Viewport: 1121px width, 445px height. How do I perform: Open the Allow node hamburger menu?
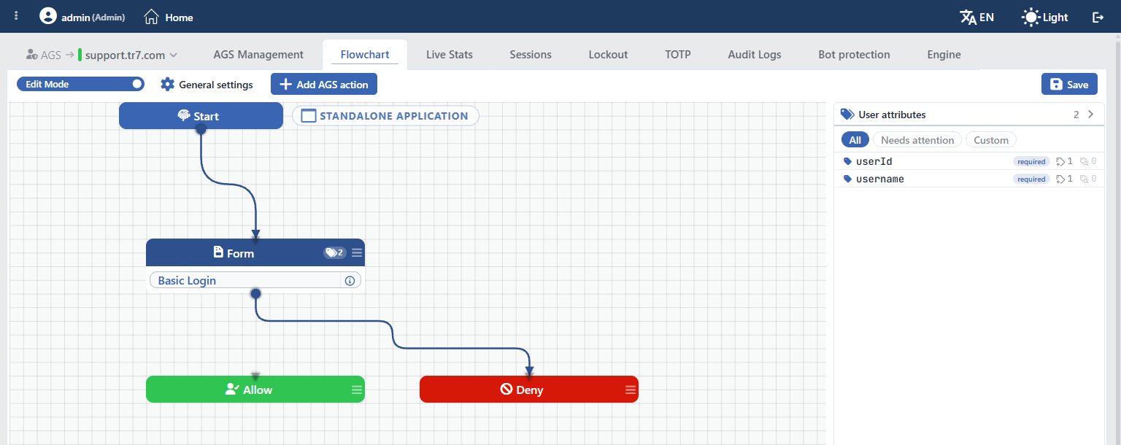[x=357, y=390]
